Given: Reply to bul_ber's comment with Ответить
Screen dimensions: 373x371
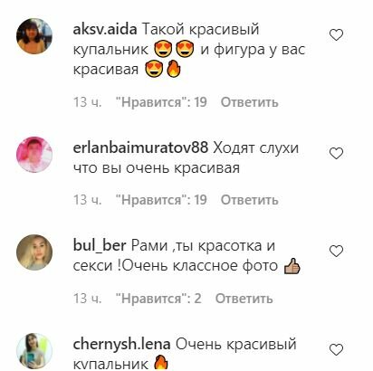Looking at the screenshot, I should pyautogui.click(x=244, y=299).
